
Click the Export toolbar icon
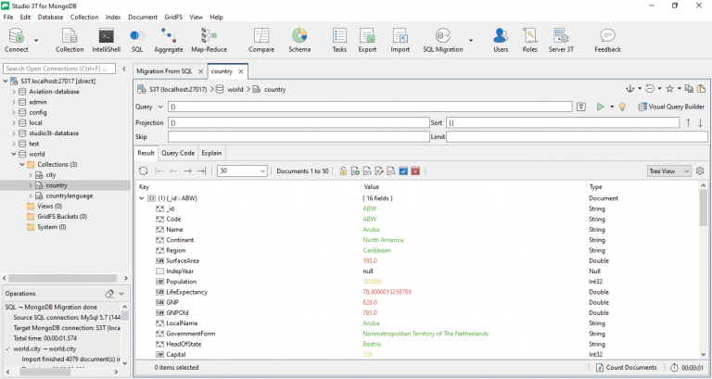(367, 40)
